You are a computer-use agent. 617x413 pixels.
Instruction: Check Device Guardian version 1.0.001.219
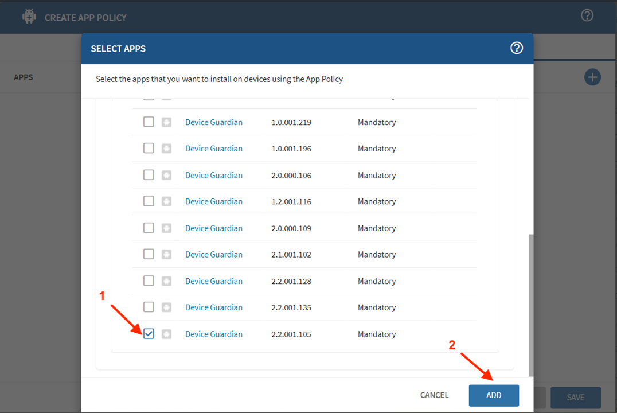pos(149,122)
